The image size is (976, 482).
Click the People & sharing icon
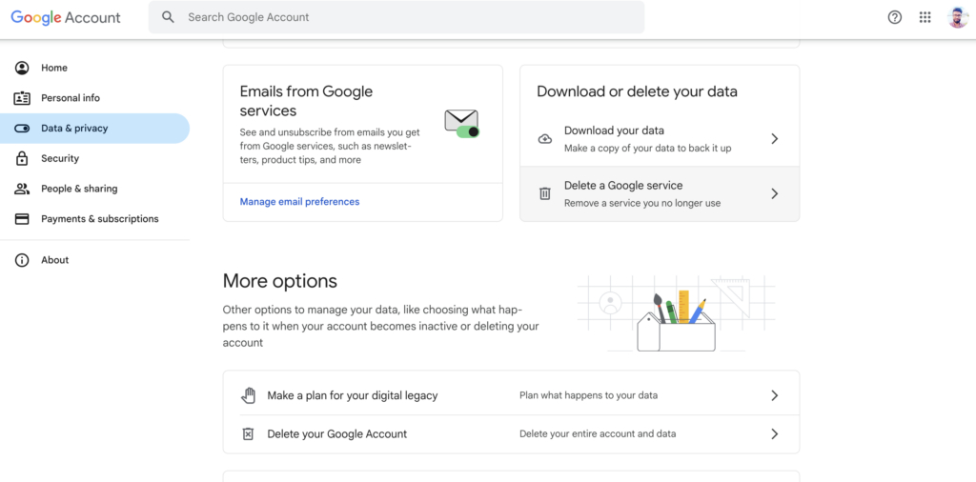[22, 189]
